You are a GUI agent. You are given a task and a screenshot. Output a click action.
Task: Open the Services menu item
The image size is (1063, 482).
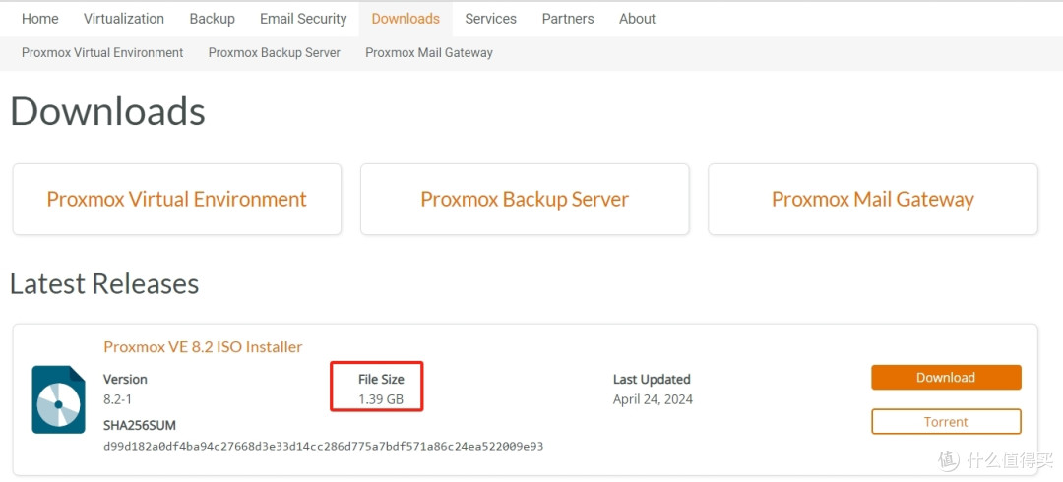pyautogui.click(x=490, y=19)
